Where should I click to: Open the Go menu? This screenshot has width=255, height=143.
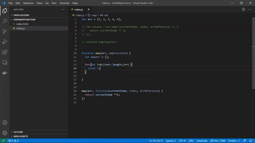(x=47, y=3)
